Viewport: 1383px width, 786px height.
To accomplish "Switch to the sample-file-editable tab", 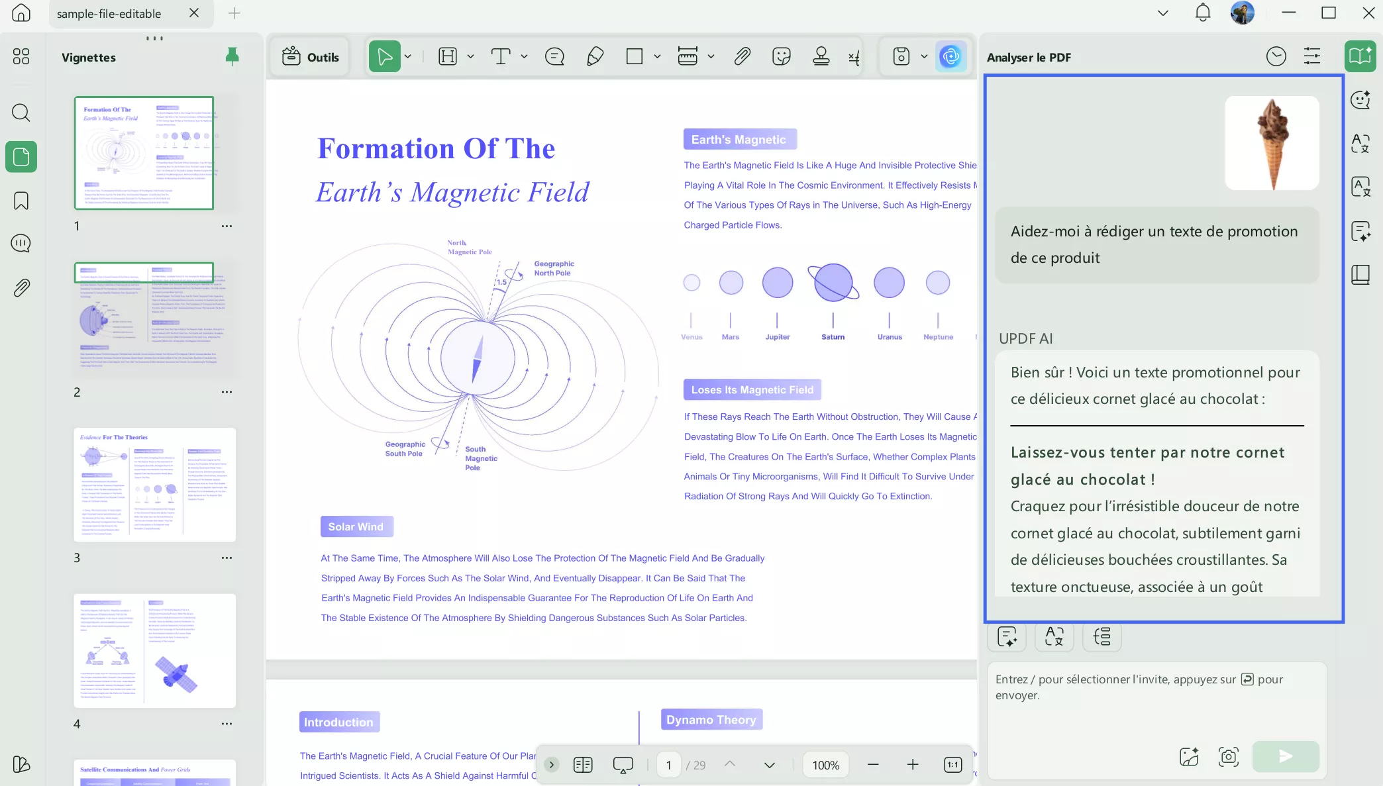I will coord(109,13).
